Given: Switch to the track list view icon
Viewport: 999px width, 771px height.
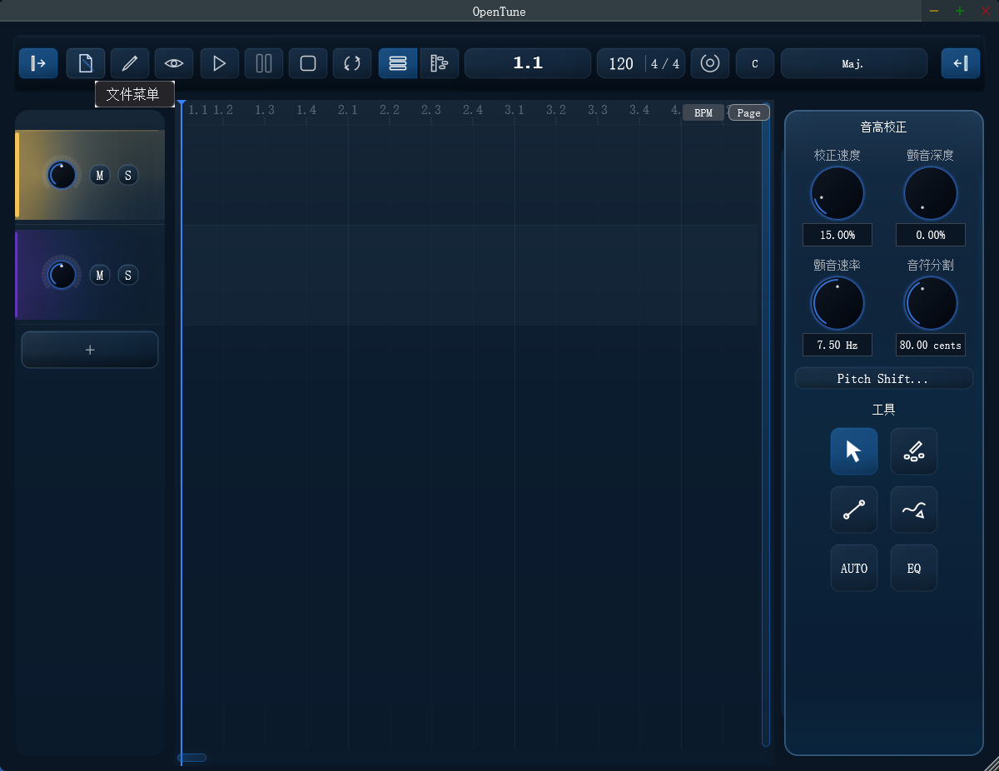Looking at the screenshot, I should tap(398, 63).
